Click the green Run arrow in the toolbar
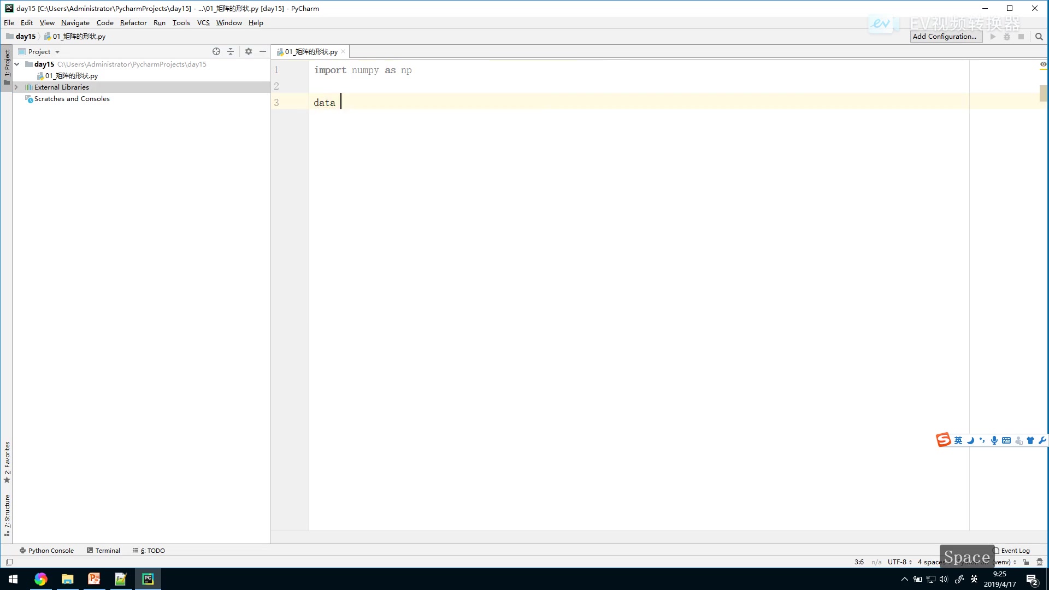The image size is (1049, 590). [x=993, y=37]
